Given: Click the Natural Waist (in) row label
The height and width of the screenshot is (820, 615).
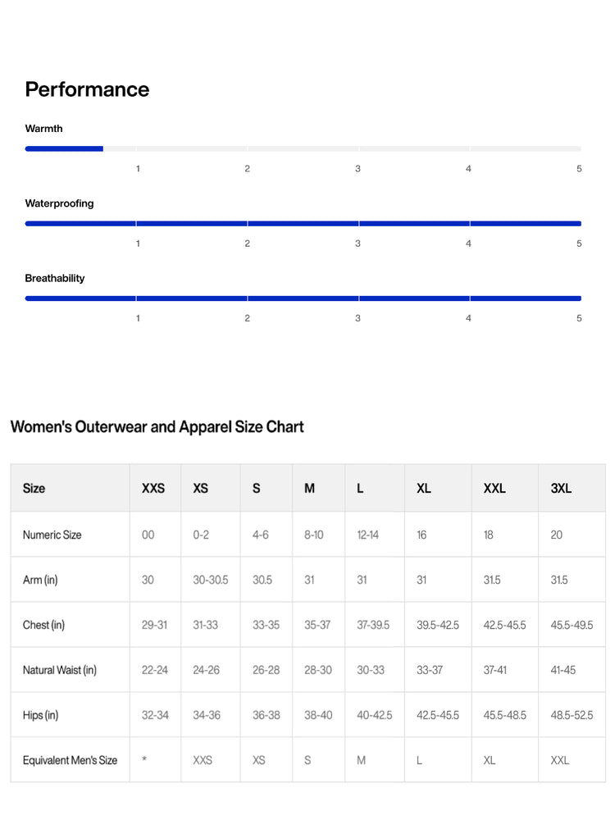Looking at the screenshot, I should 60,670.
